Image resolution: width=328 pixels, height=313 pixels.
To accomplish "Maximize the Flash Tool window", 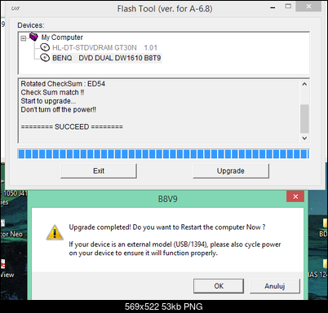I will pyautogui.click(x=288, y=7).
